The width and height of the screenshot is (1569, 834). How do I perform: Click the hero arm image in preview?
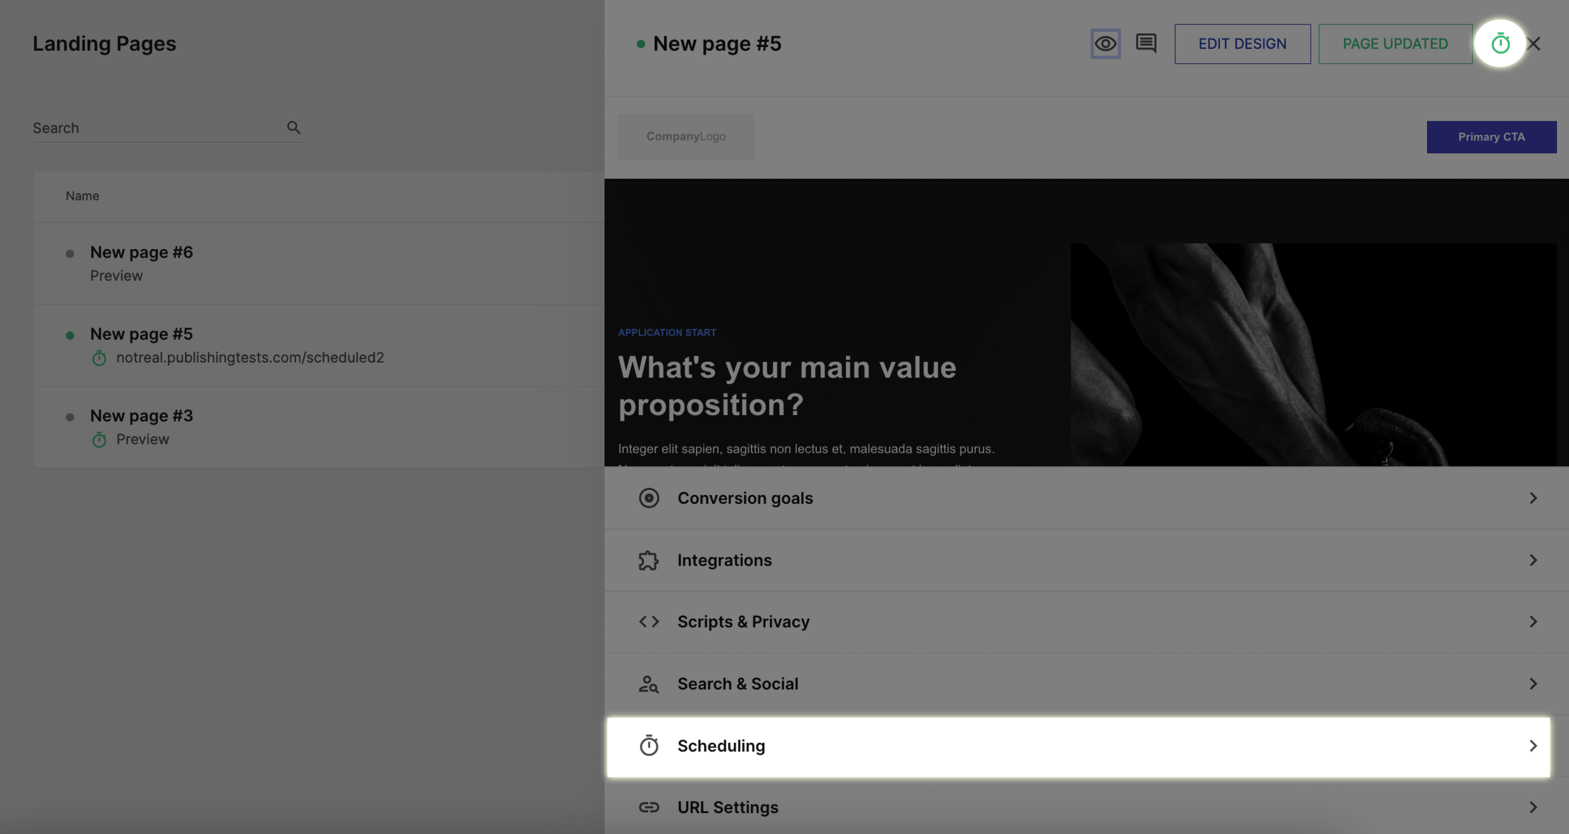[1313, 355]
